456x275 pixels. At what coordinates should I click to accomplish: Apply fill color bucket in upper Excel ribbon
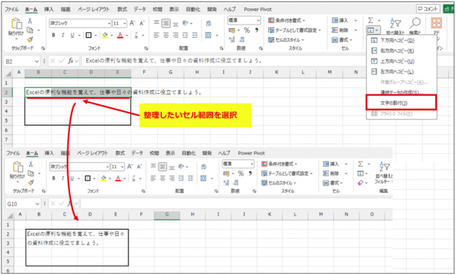tap(105, 35)
